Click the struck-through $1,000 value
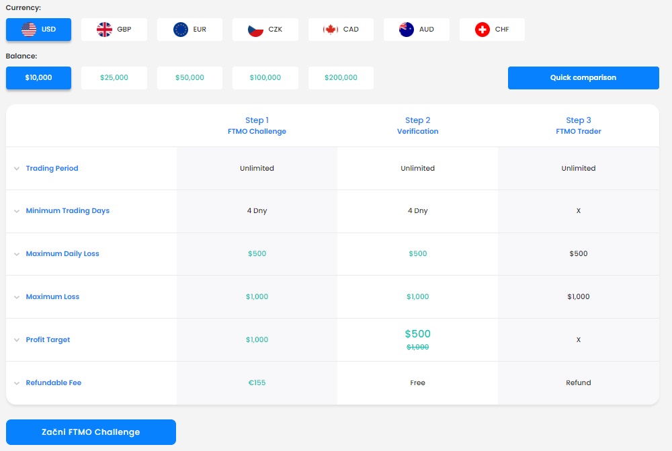This screenshot has height=451, width=672. [x=418, y=347]
